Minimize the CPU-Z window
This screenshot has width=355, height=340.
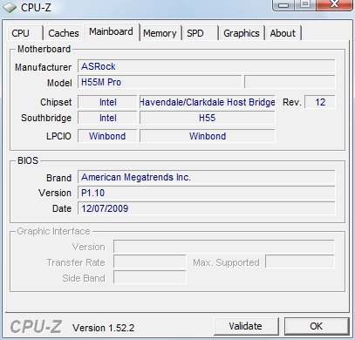coord(284,5)
